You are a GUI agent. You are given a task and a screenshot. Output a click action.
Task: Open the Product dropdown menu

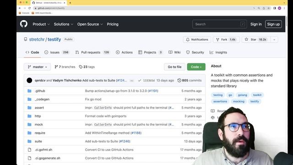pyautogui.click(x=41, y=24)
